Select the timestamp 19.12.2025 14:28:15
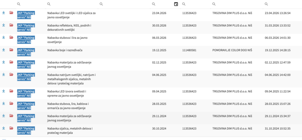 tap(277, 50)
